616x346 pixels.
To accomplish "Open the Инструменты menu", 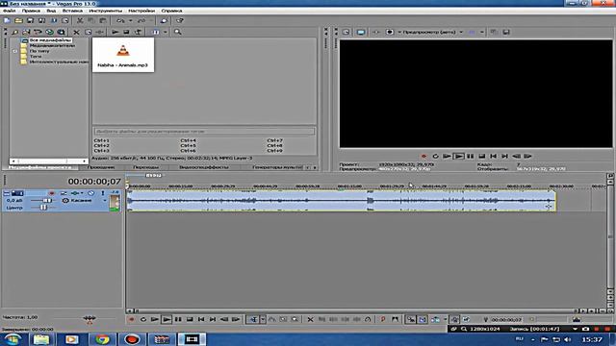I will (x=105, y=11).
